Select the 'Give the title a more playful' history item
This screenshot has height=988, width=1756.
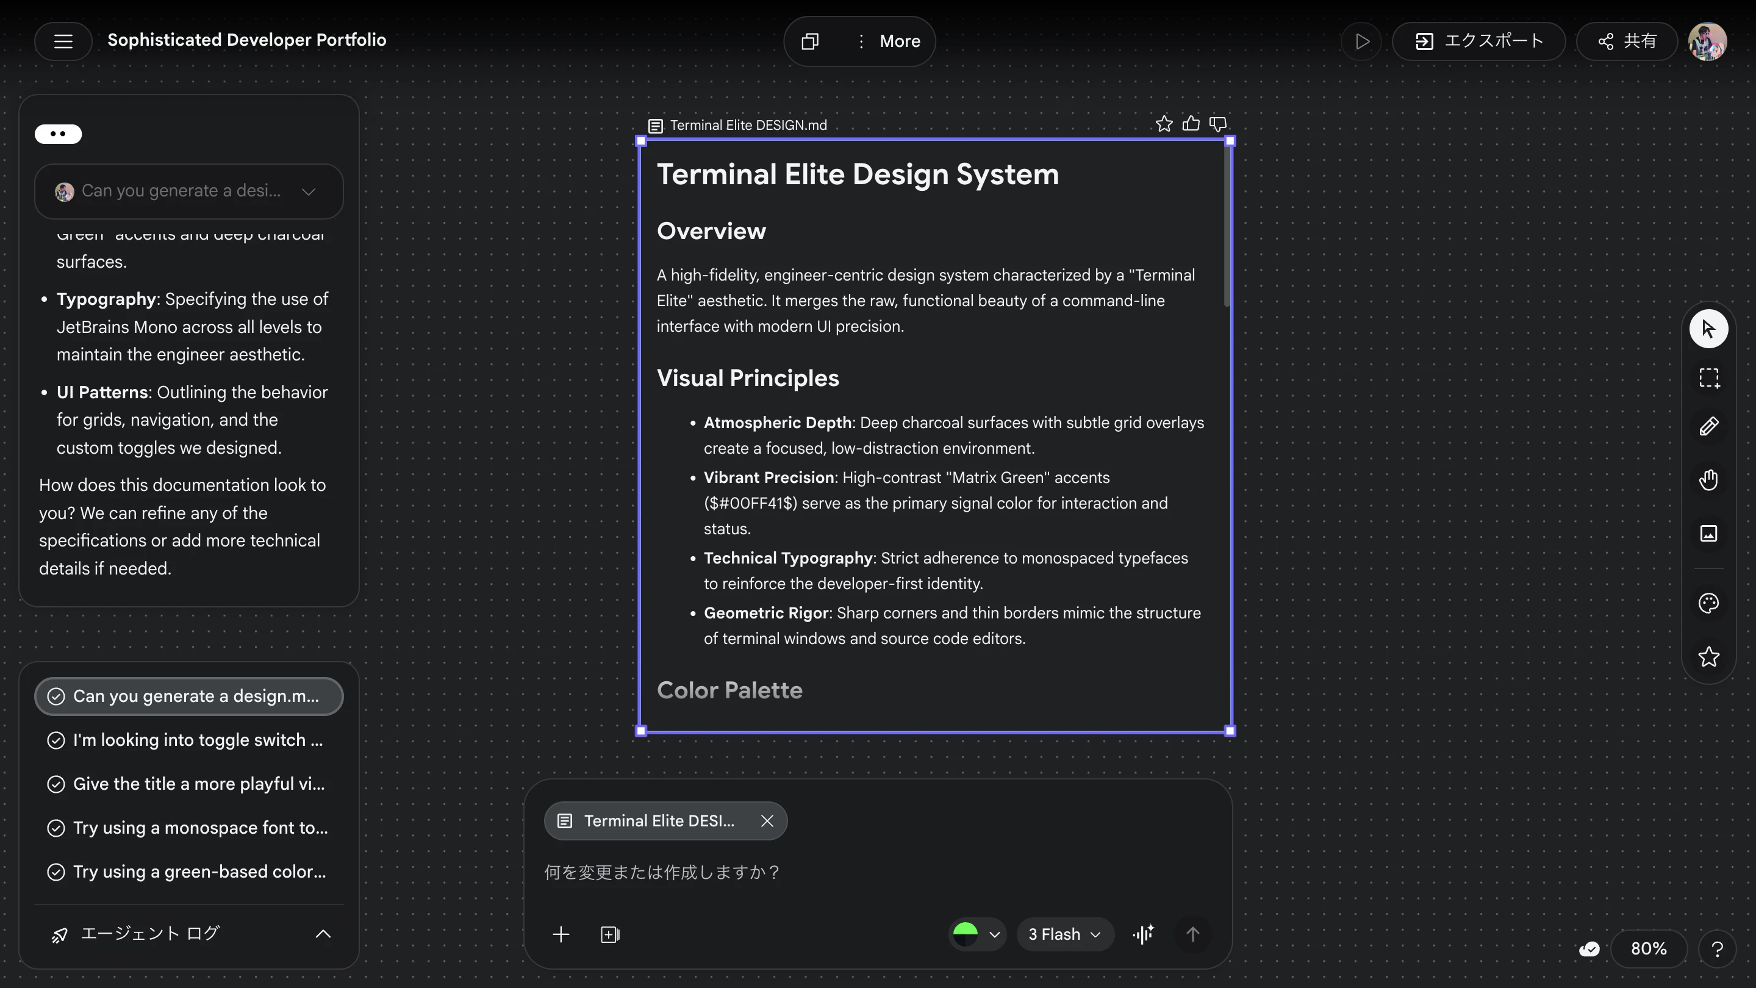[x=189, y=784]
